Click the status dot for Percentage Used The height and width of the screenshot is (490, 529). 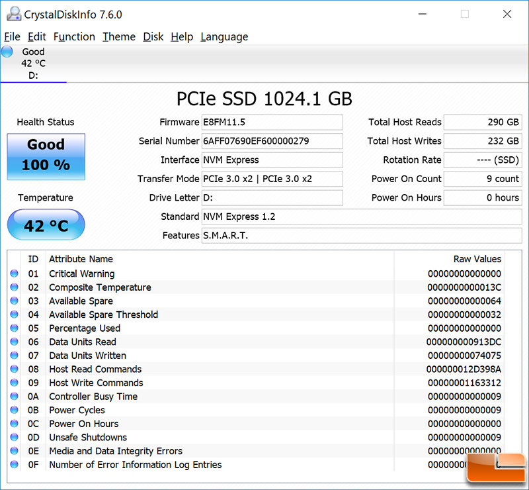pos(14,328)
